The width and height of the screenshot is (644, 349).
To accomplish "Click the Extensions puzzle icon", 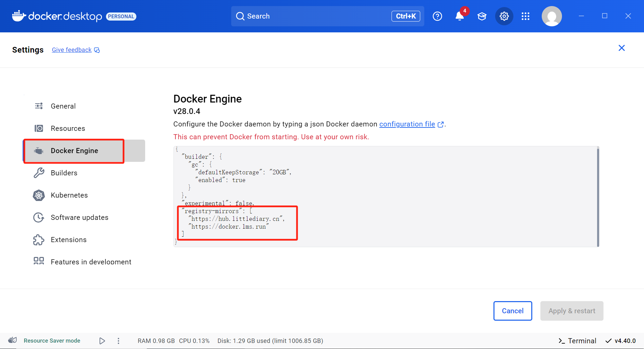I will 39,240.
